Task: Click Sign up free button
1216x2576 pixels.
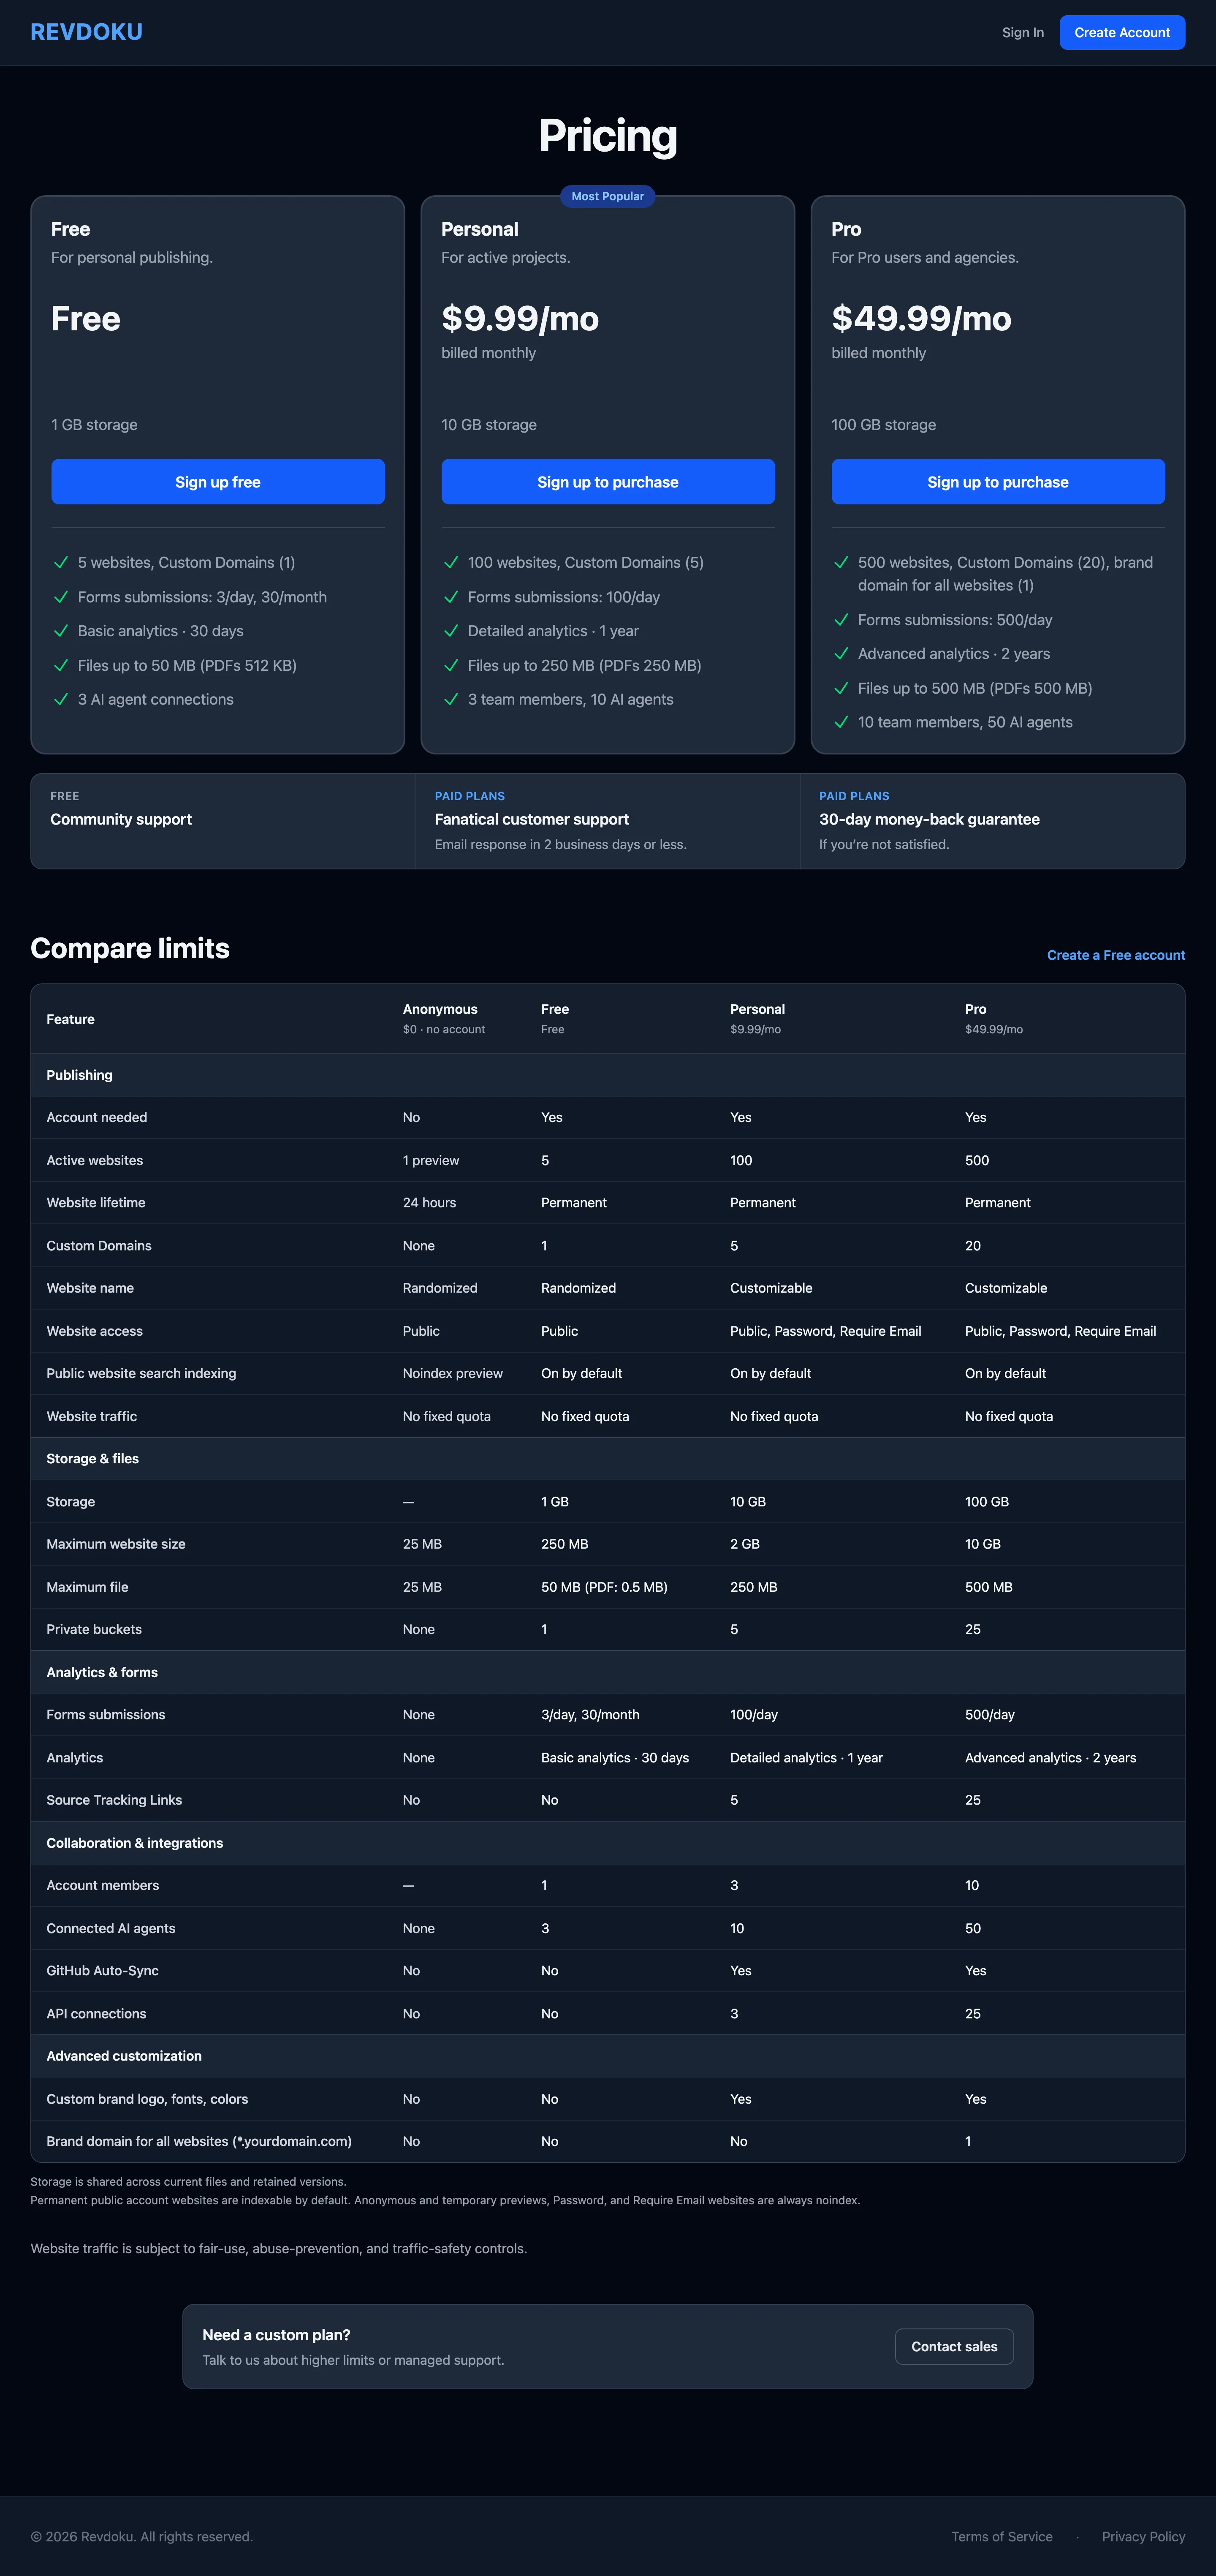Action: coord(218,482)
